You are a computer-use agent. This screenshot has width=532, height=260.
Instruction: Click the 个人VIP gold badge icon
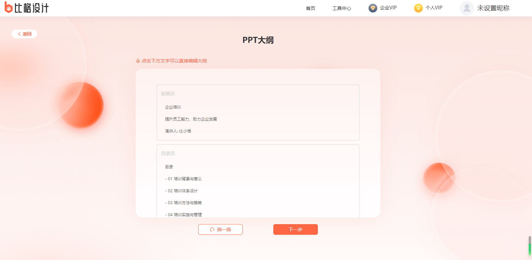coord(418,8)
